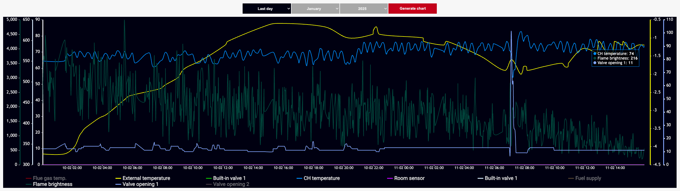Expand the January month dropdown
Image resolution: width=680 pixels, height=191 pixels.
pyautogui.click(x=315, y=9)
